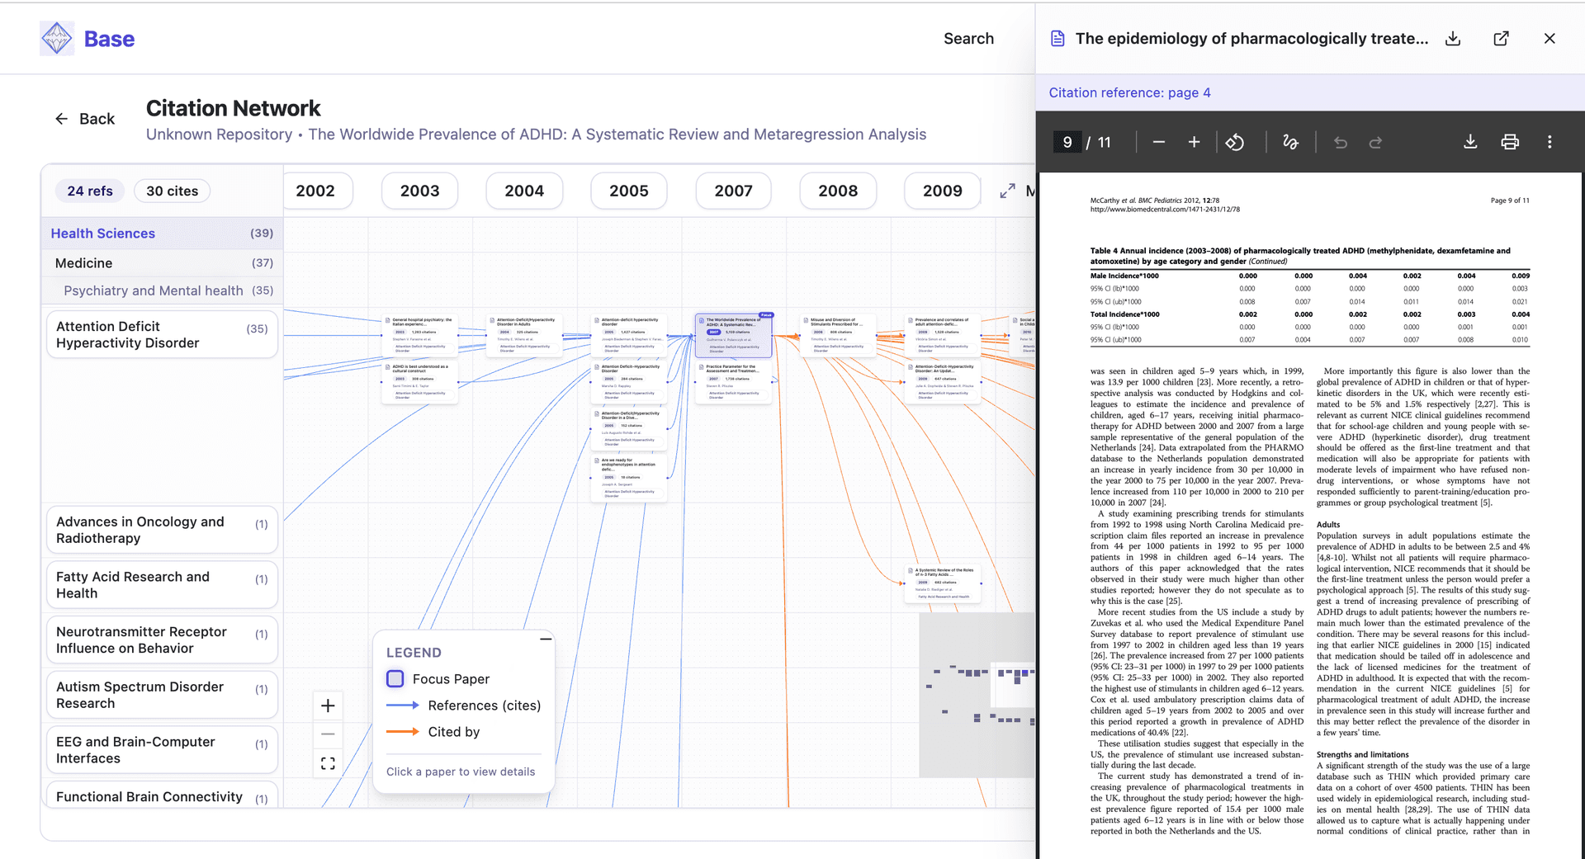Image resolution: width=1585 pixels, height=859 pixels.
Task: Switch to the 24 refs filter
Action: click(90, 191)
